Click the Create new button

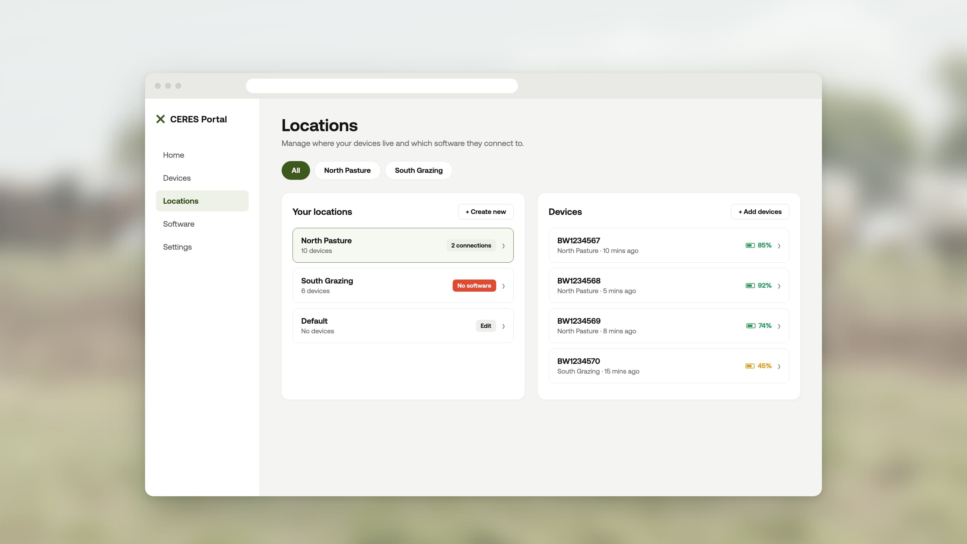point(486,212)
